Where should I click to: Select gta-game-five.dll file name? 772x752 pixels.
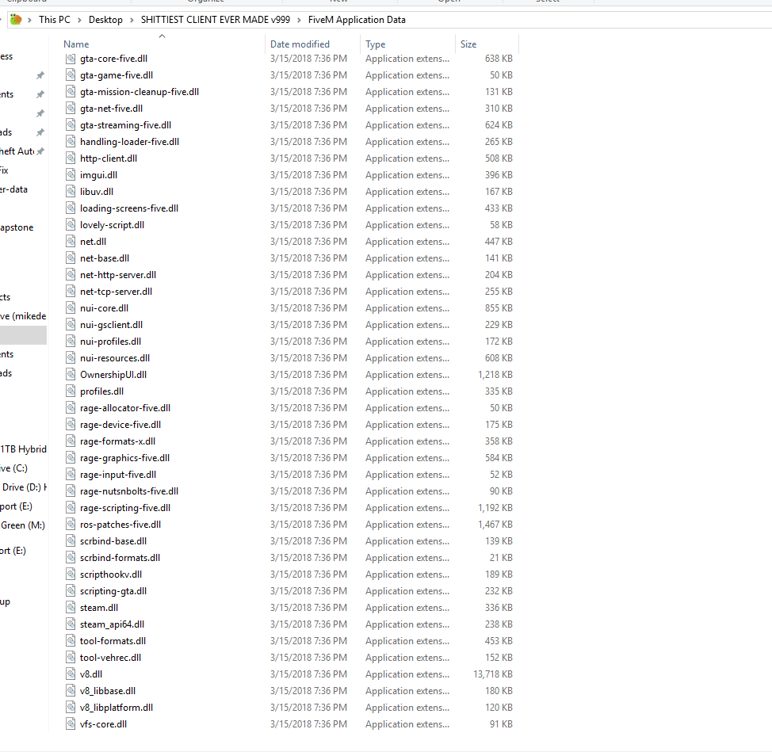tap(117, 75)
